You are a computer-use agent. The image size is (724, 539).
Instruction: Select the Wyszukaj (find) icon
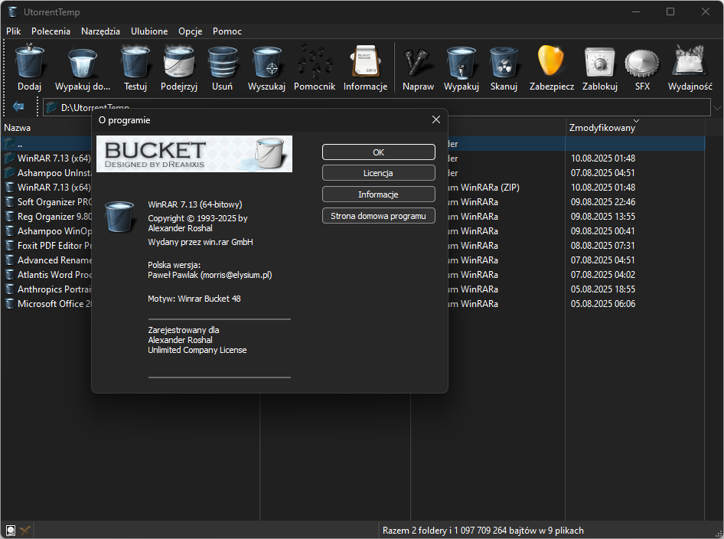coord(266,61)
